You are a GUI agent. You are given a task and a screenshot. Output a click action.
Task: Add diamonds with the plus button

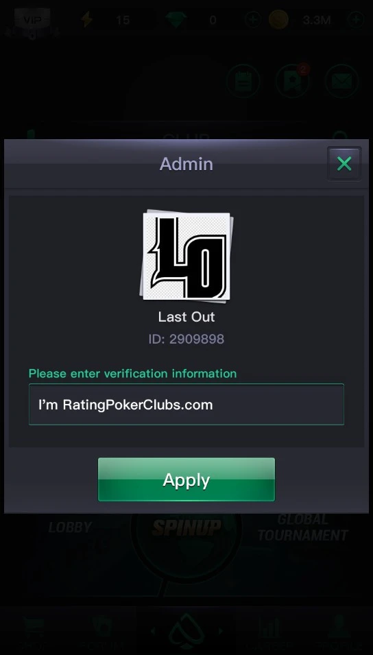click(x=253, y=20)
